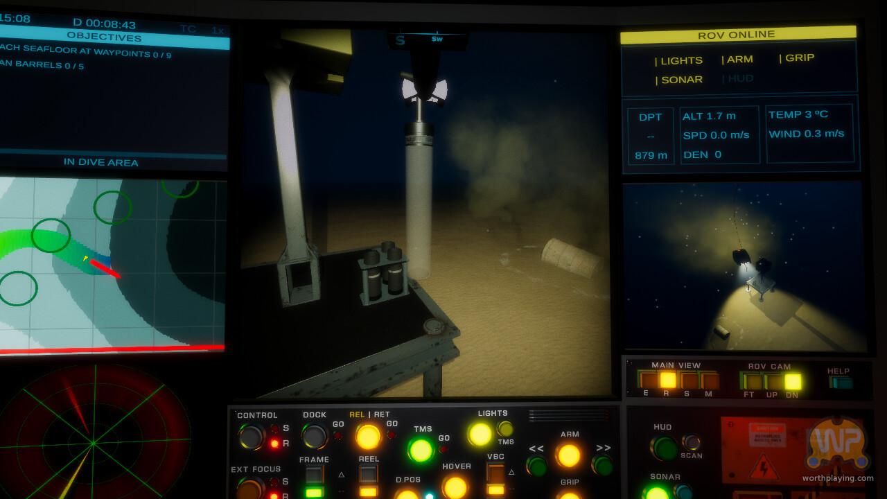
Task: Turn the CONTROL knob
Action: [250, 437]
